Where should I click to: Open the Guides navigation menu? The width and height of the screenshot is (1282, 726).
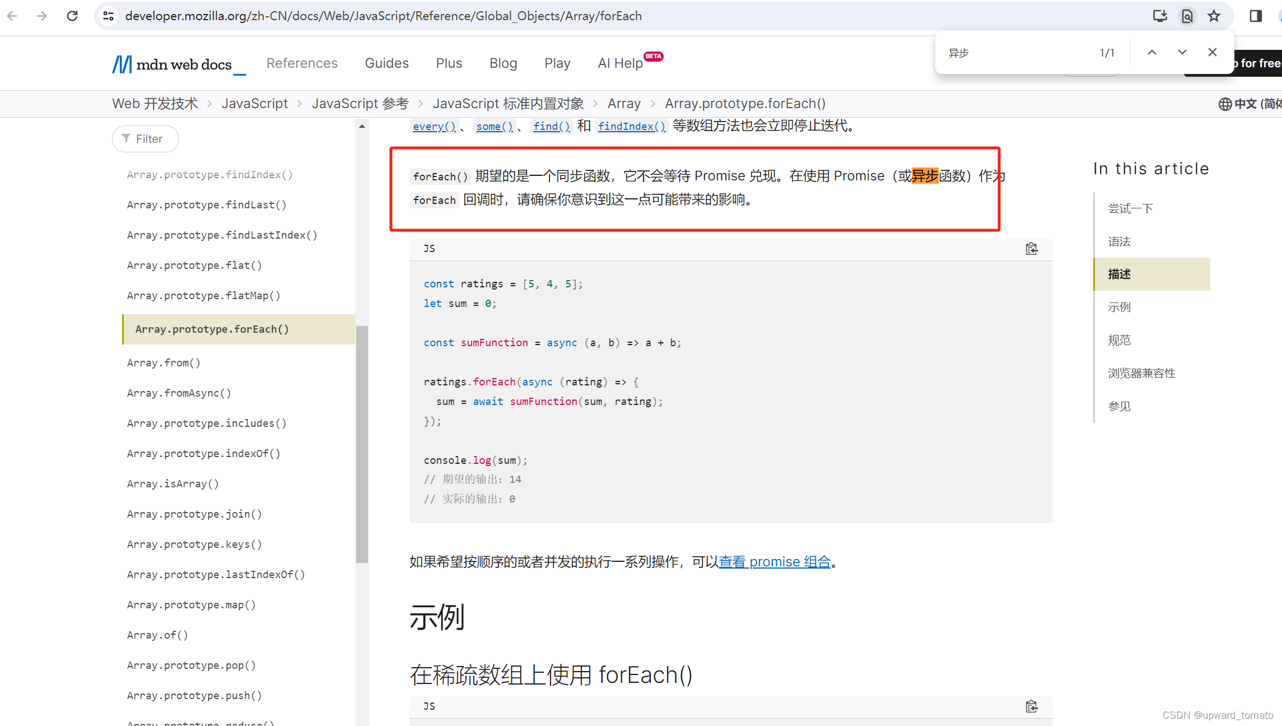[386, 63]
